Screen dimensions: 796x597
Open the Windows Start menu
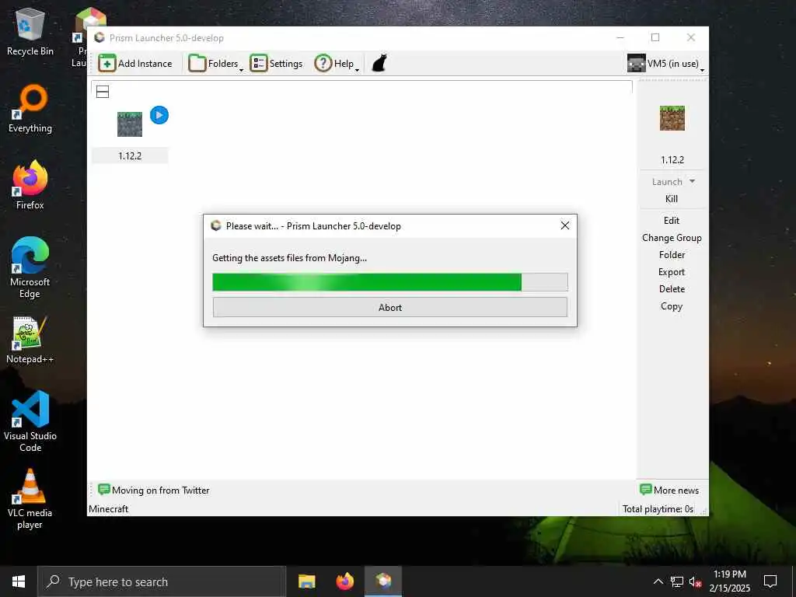tap(19, 581)
